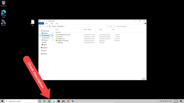Select WinSCP-5.17.9-Setup application icon
Screen dimensions: 184x103
coord(56,41)
